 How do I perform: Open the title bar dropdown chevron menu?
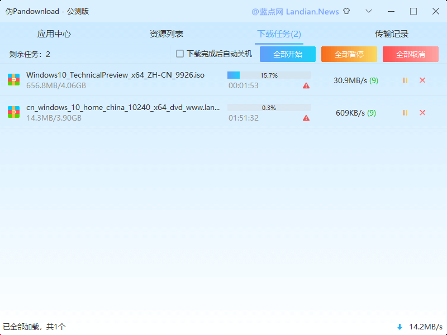tap(369, 11)
